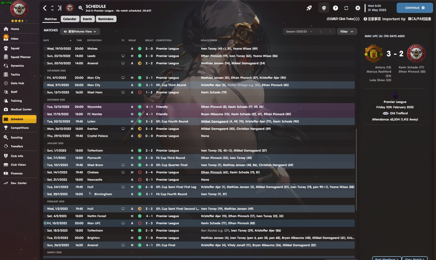Screen dimensions: 436x260
Task: Switch to the Calendar tab
Action: pos(70,19)
